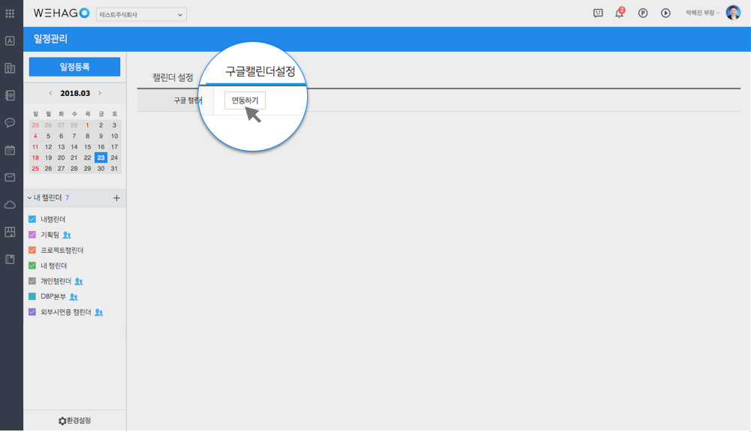751x432 pixels.
Task: Toggle the 외부시연용 캘린더 checkbox
Action: tap(32, 312)
